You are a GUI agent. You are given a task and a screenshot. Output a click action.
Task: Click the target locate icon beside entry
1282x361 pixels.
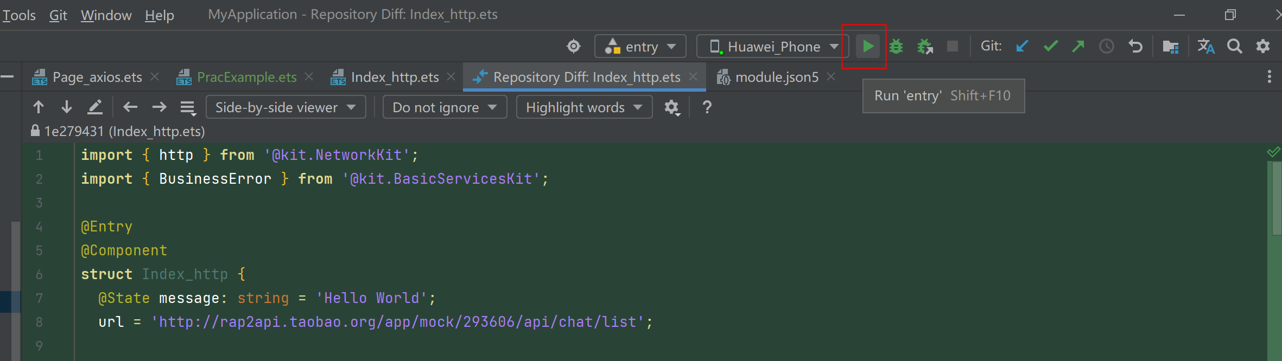point(574,46)
